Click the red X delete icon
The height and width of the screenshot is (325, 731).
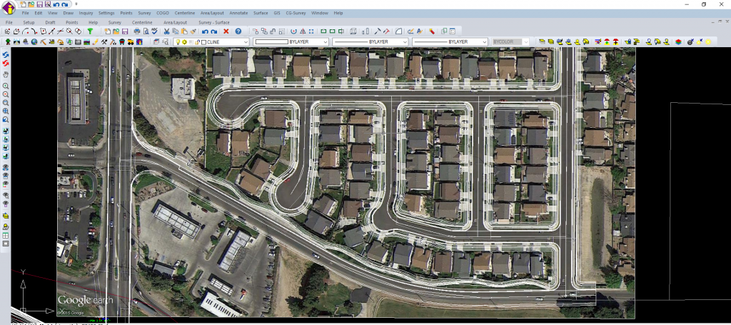(226, 31)
